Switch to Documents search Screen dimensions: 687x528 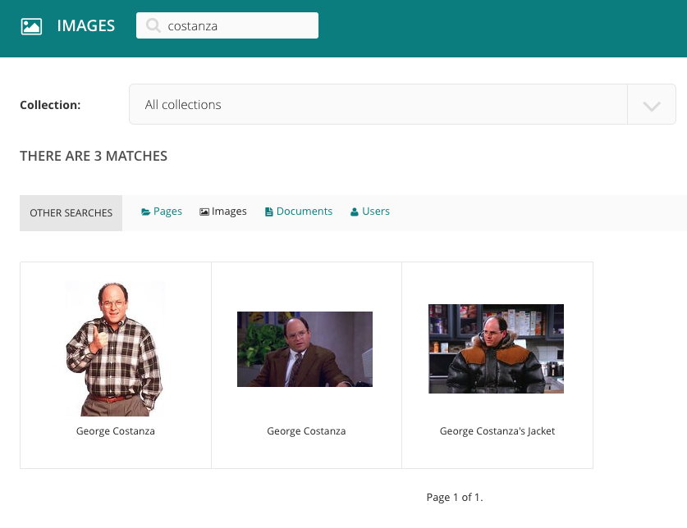299,212
